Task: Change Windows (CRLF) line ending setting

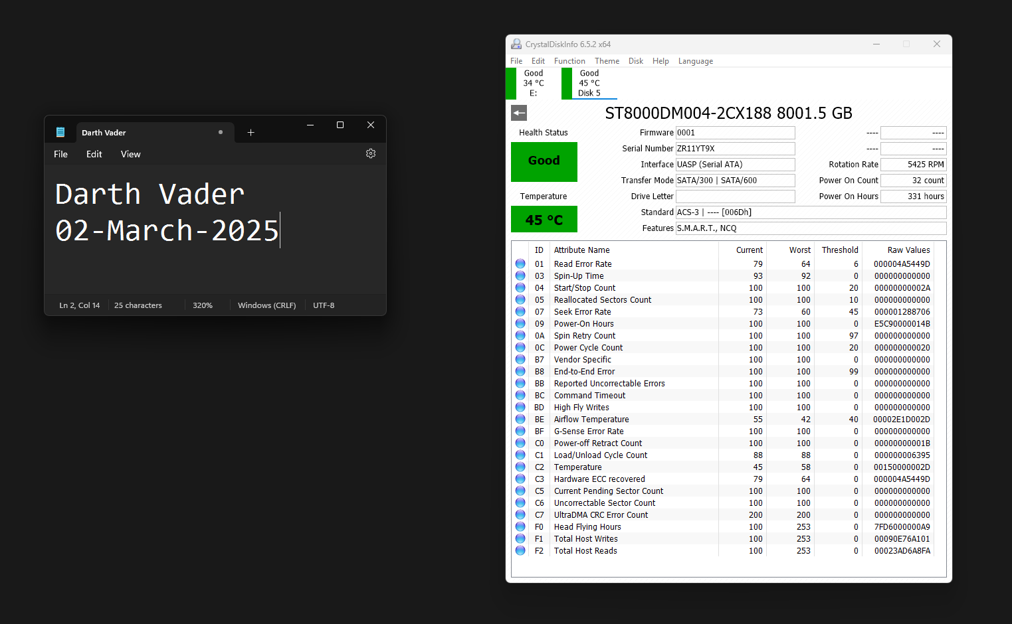Action: (x=266, y=305)
